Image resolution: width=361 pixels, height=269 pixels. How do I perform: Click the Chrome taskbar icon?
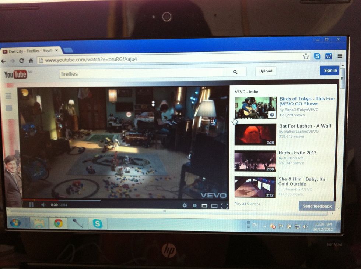pyautogui.click(x=58, y=223)
